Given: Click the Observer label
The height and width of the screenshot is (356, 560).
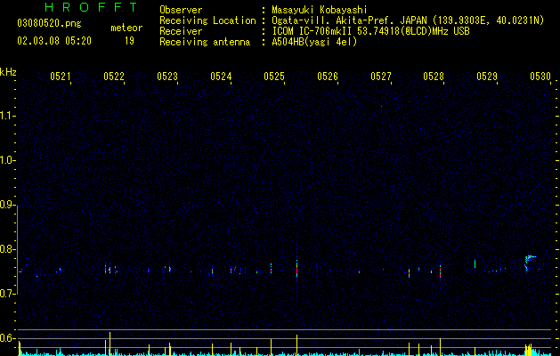Looking at the screenshot, I should click(181, 10).
